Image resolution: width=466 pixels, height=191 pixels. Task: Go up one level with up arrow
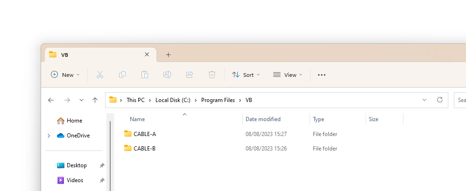click(95, 100)
